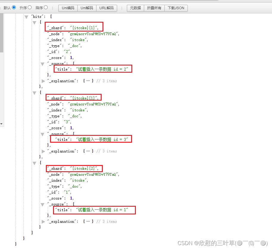Click the _type value "_doc" in the id 3 hit
The image size is (272, 249).
74,116
